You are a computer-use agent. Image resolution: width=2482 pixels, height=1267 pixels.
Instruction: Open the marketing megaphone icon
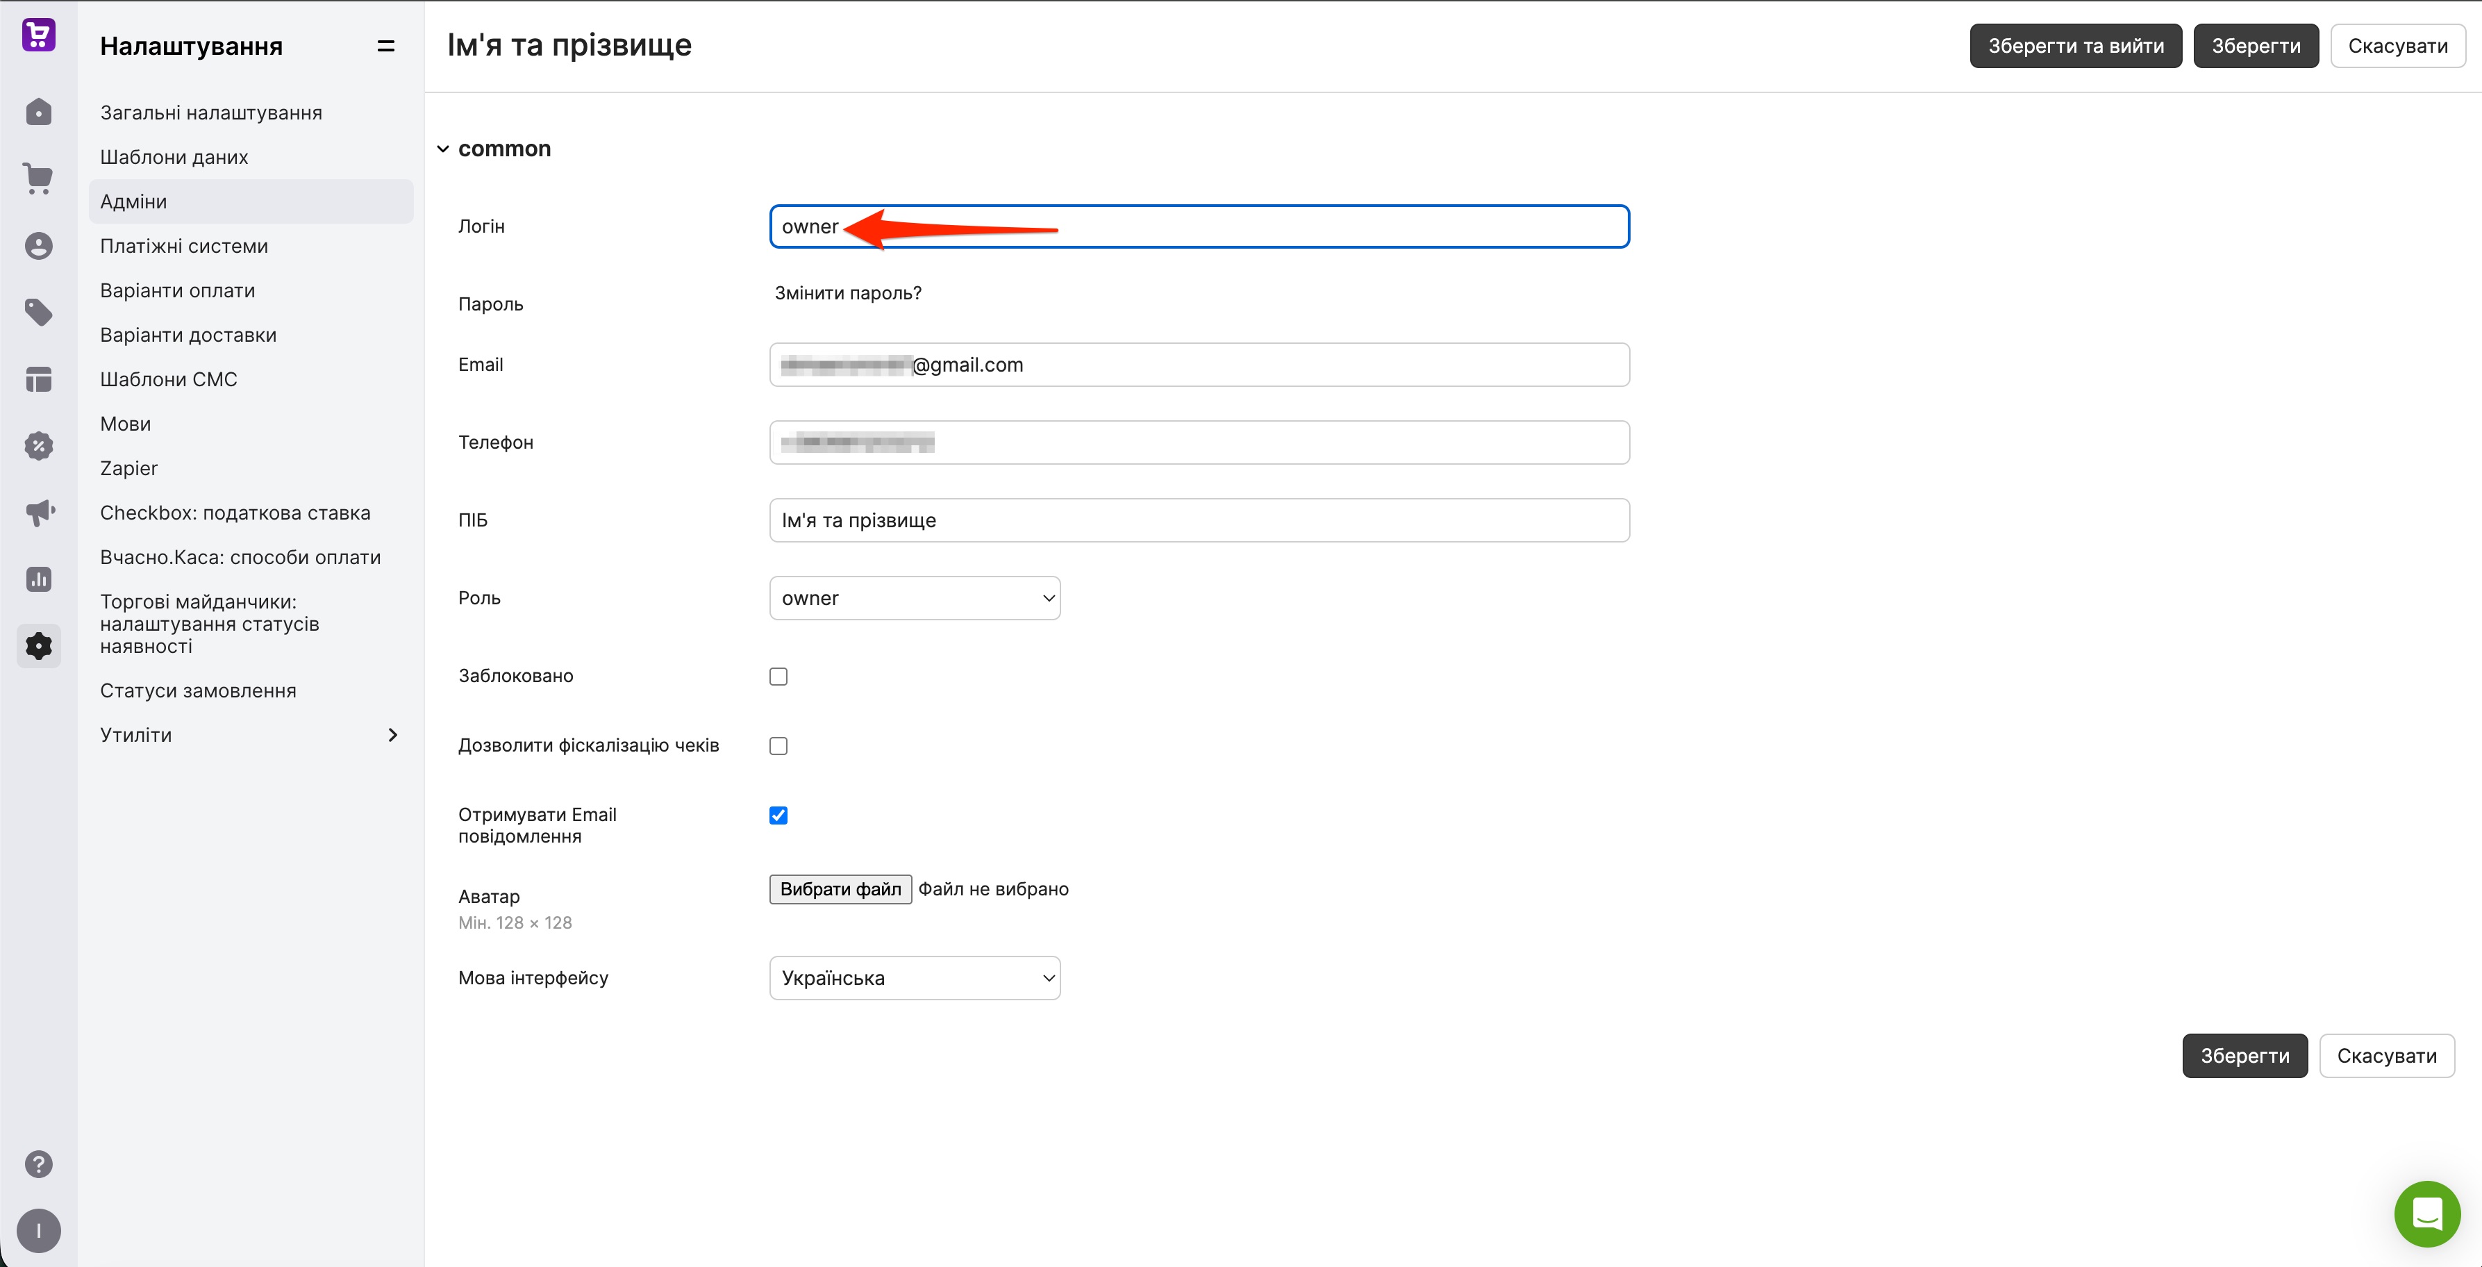(38, 512)
